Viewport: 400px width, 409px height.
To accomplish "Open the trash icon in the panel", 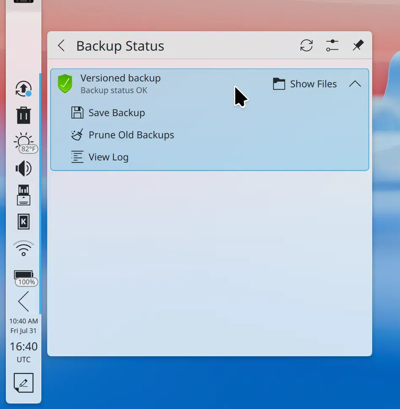I will tap(24, 115).
